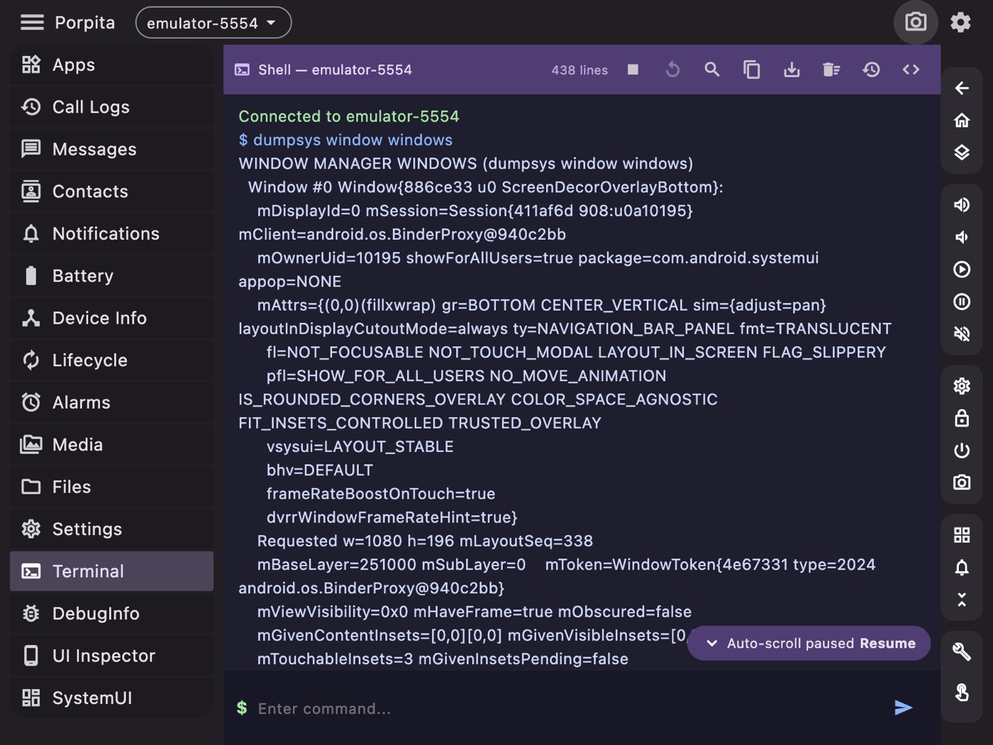Click the code brackets icon in the shell header

(x=911, y=70)
